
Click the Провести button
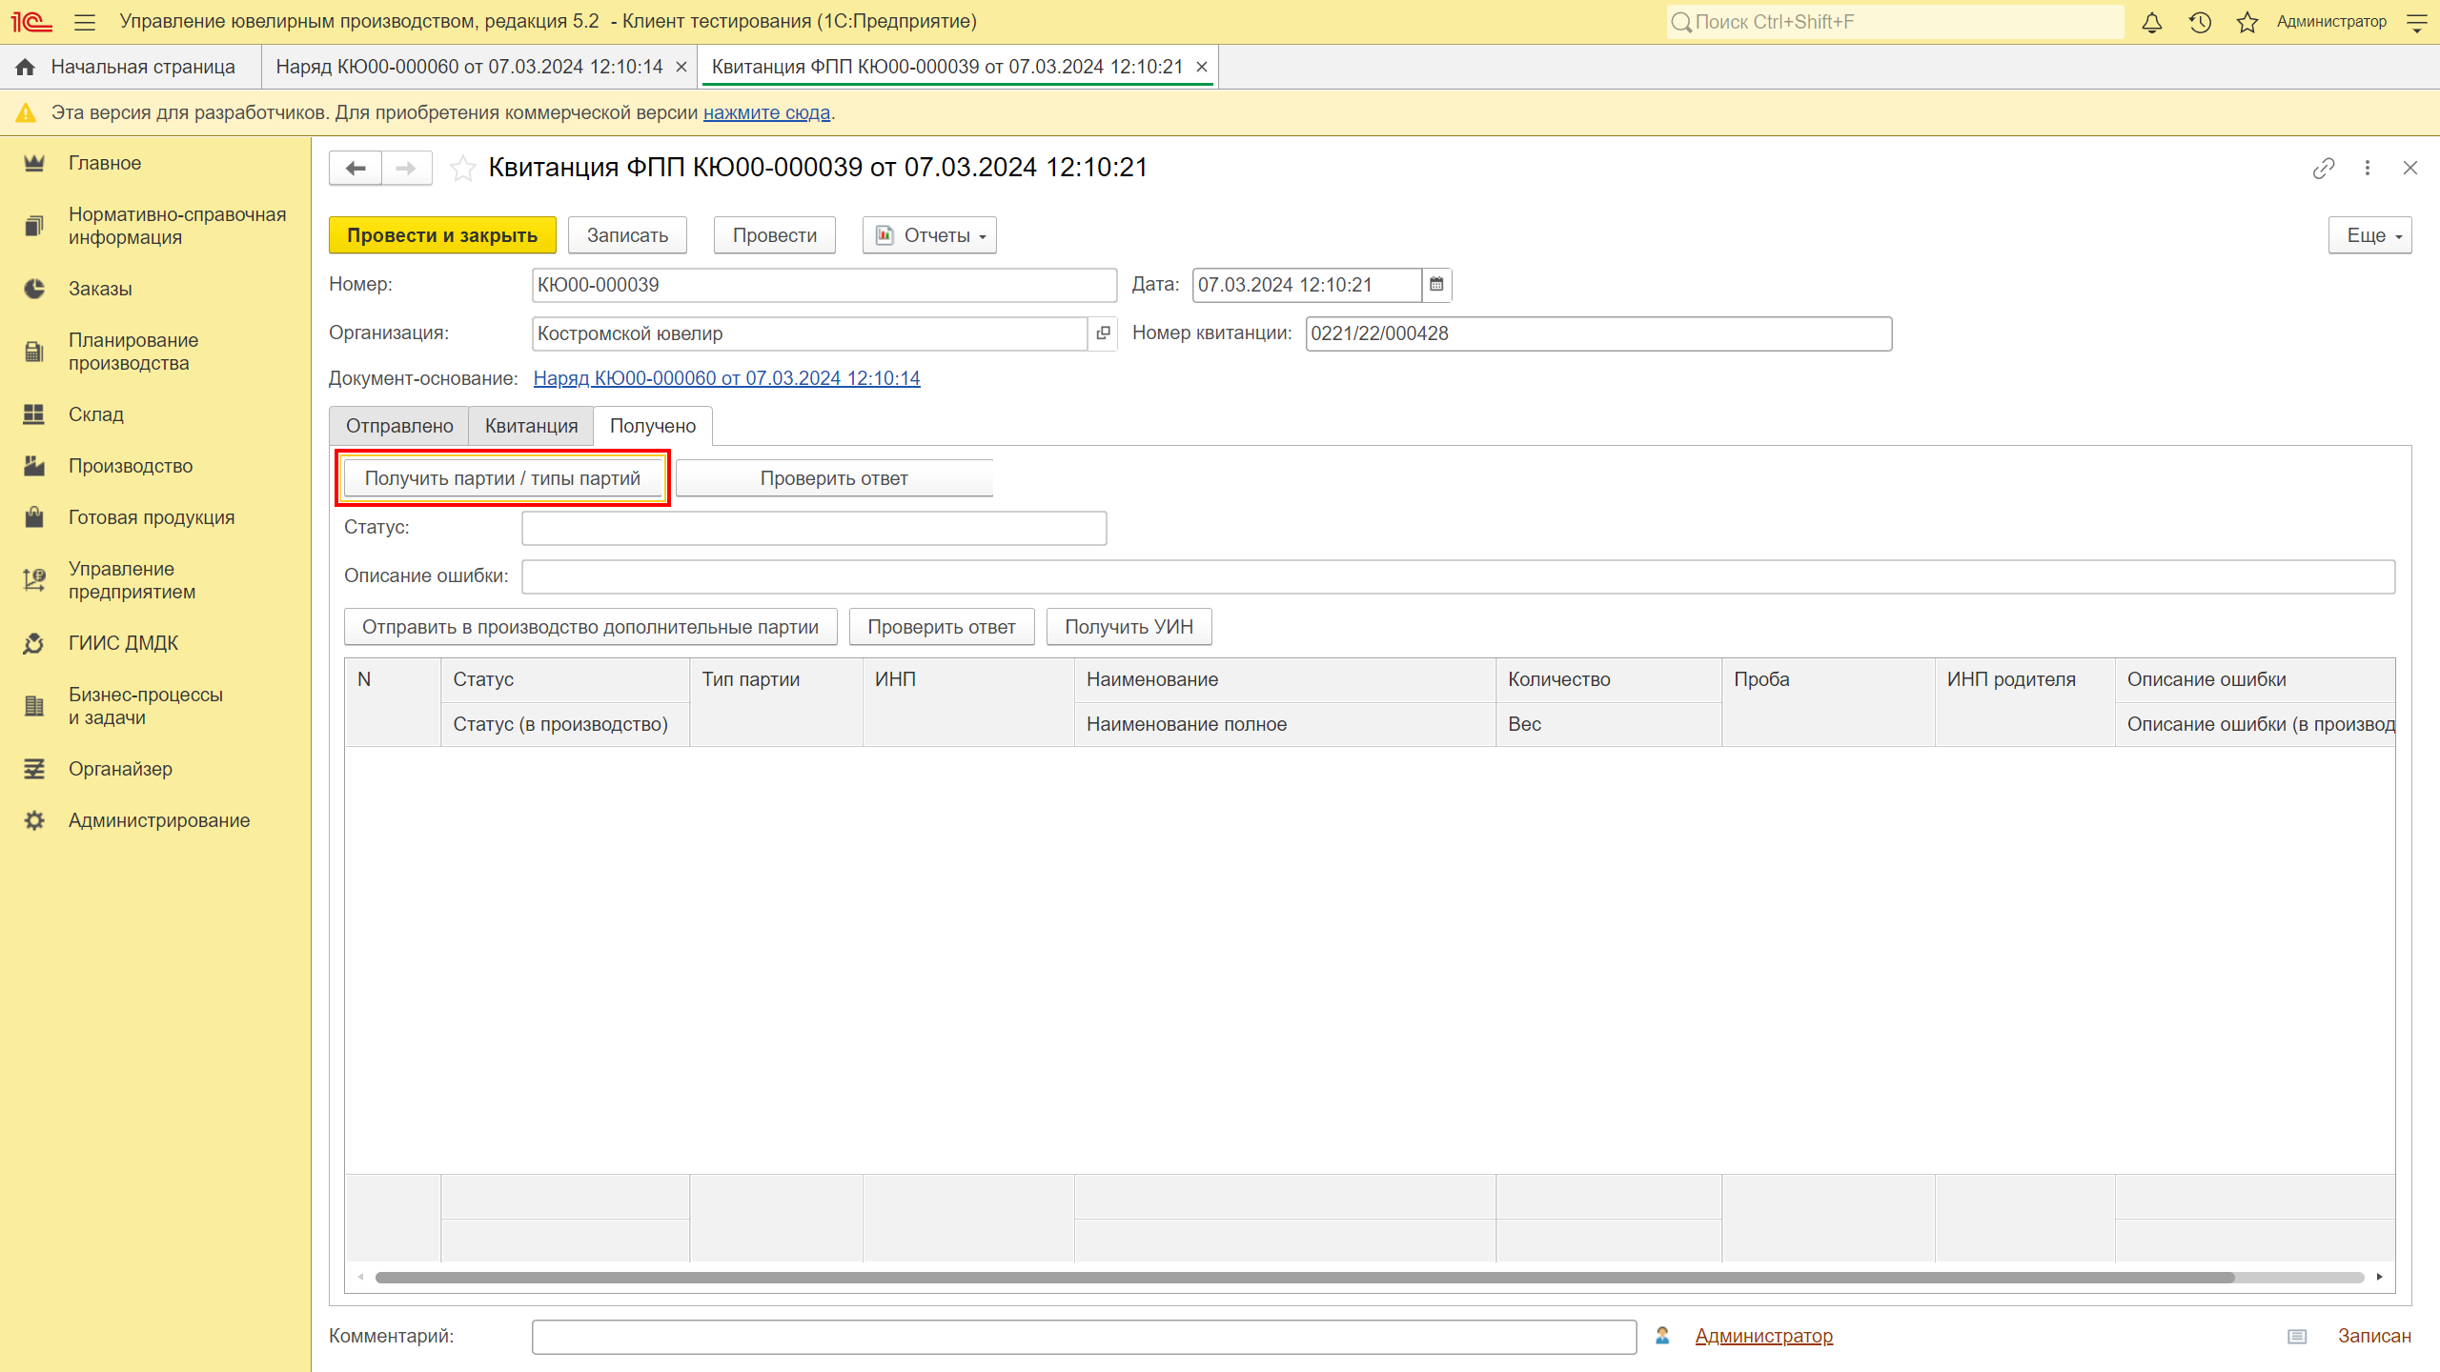click(774, 235)
